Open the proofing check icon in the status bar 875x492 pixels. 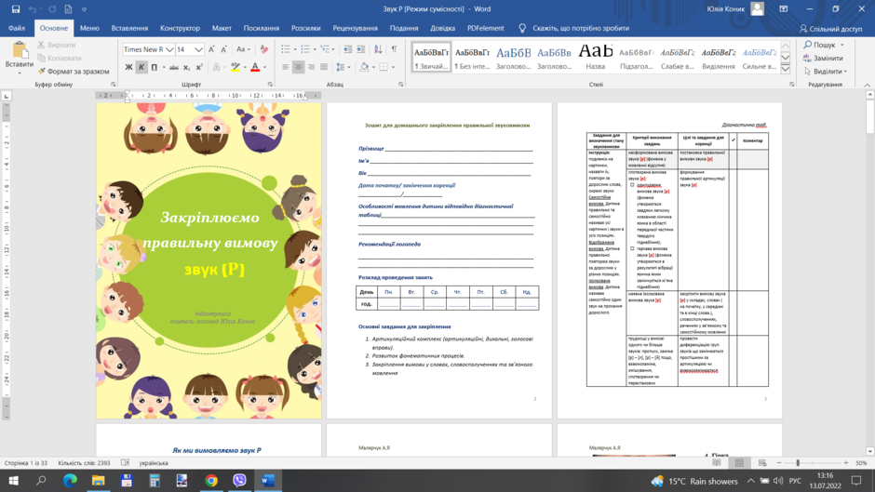point(126,463)
